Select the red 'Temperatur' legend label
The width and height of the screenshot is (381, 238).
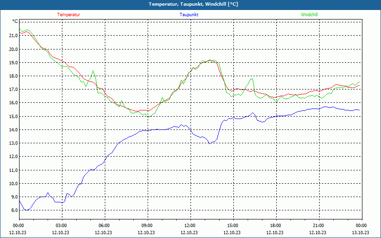click(x=69, y=15)
